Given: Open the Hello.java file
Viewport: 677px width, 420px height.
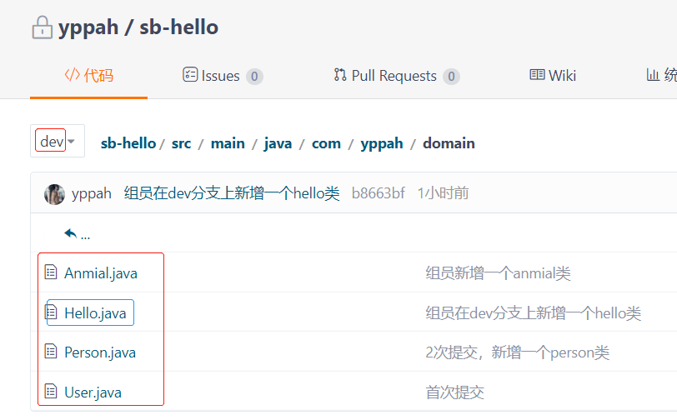Looking at the screenshot, I should pos(95,313).
